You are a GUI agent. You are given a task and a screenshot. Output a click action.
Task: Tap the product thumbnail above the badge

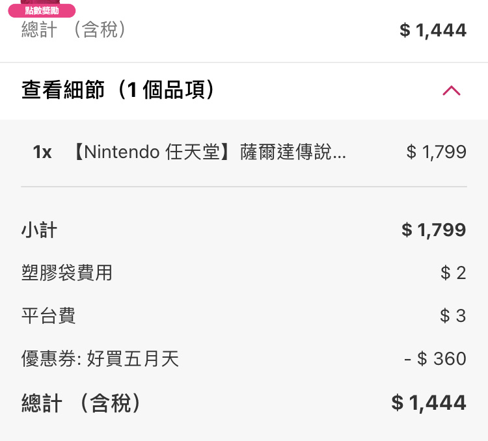tap(41, 2)
